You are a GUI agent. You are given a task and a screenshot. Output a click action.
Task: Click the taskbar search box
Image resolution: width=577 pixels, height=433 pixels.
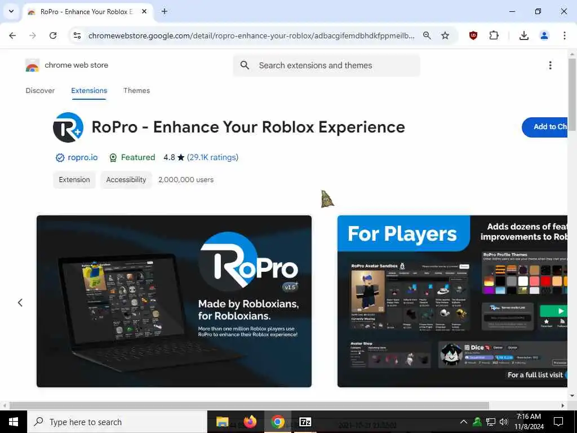point(117,422)
